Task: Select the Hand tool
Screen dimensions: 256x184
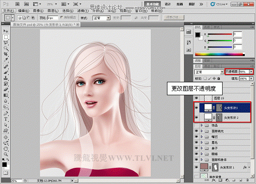Action: click(x=6, y=148)
